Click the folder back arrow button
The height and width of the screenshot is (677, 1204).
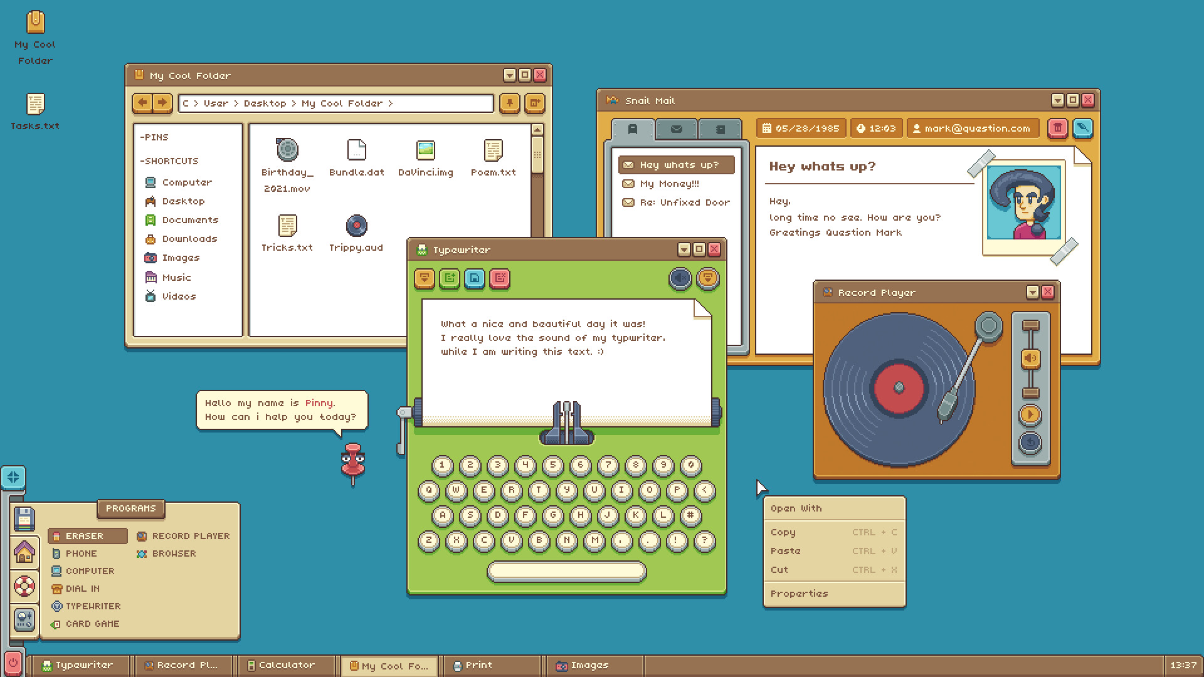142,103
